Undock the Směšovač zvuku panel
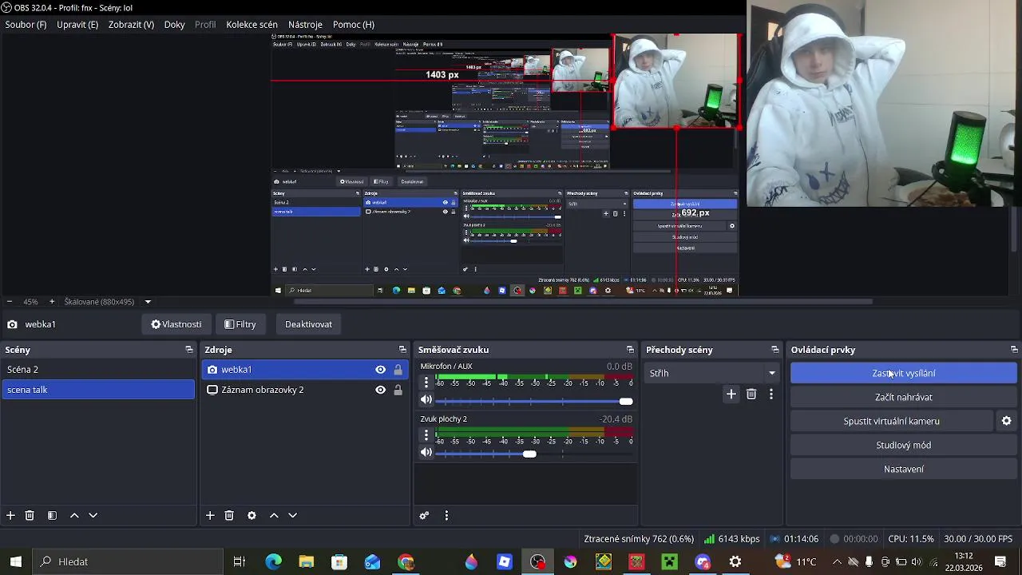Screen dimensions: 1022x575 tap(630, 350)
